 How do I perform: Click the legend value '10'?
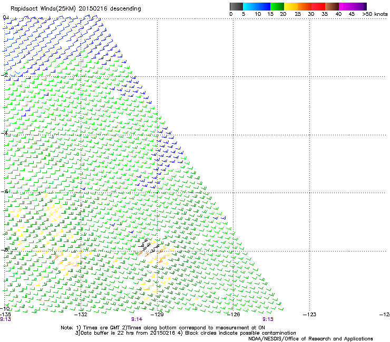[258, 14]
